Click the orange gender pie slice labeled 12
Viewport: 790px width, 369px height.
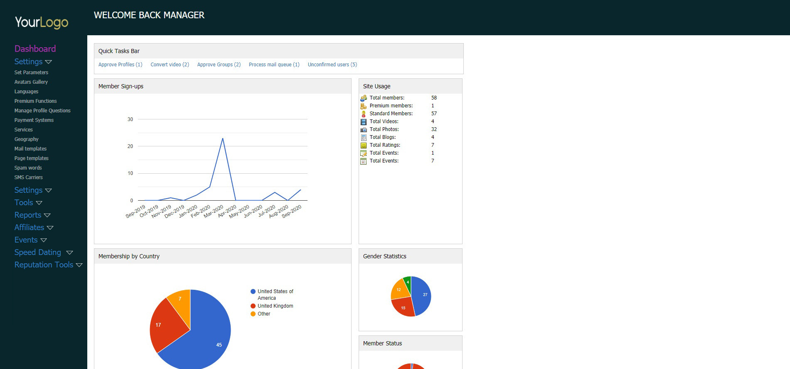(400, 290)
